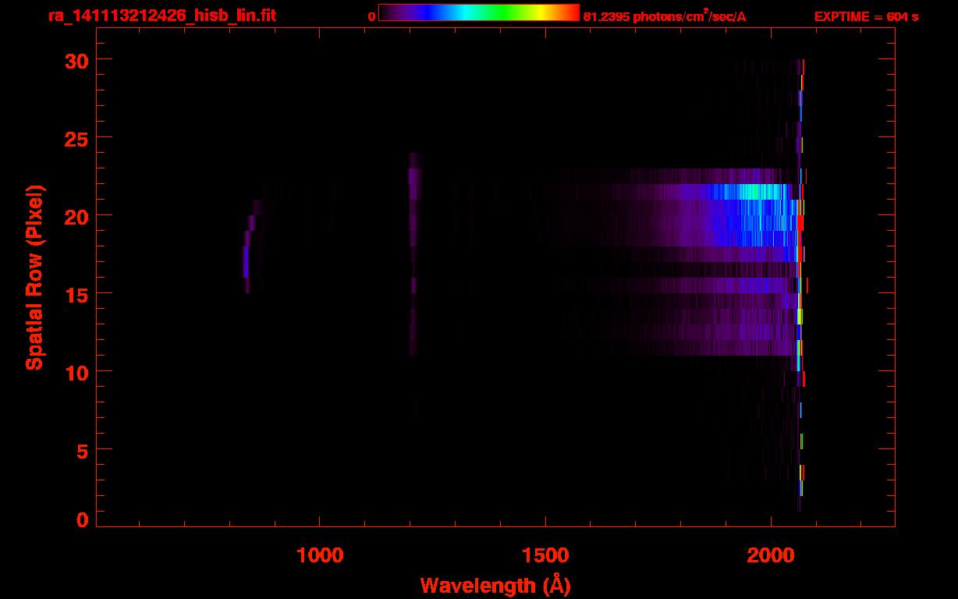
Task: Click the filename ra_141113212426_hisb_lin.fit
Action: [161, 16]
